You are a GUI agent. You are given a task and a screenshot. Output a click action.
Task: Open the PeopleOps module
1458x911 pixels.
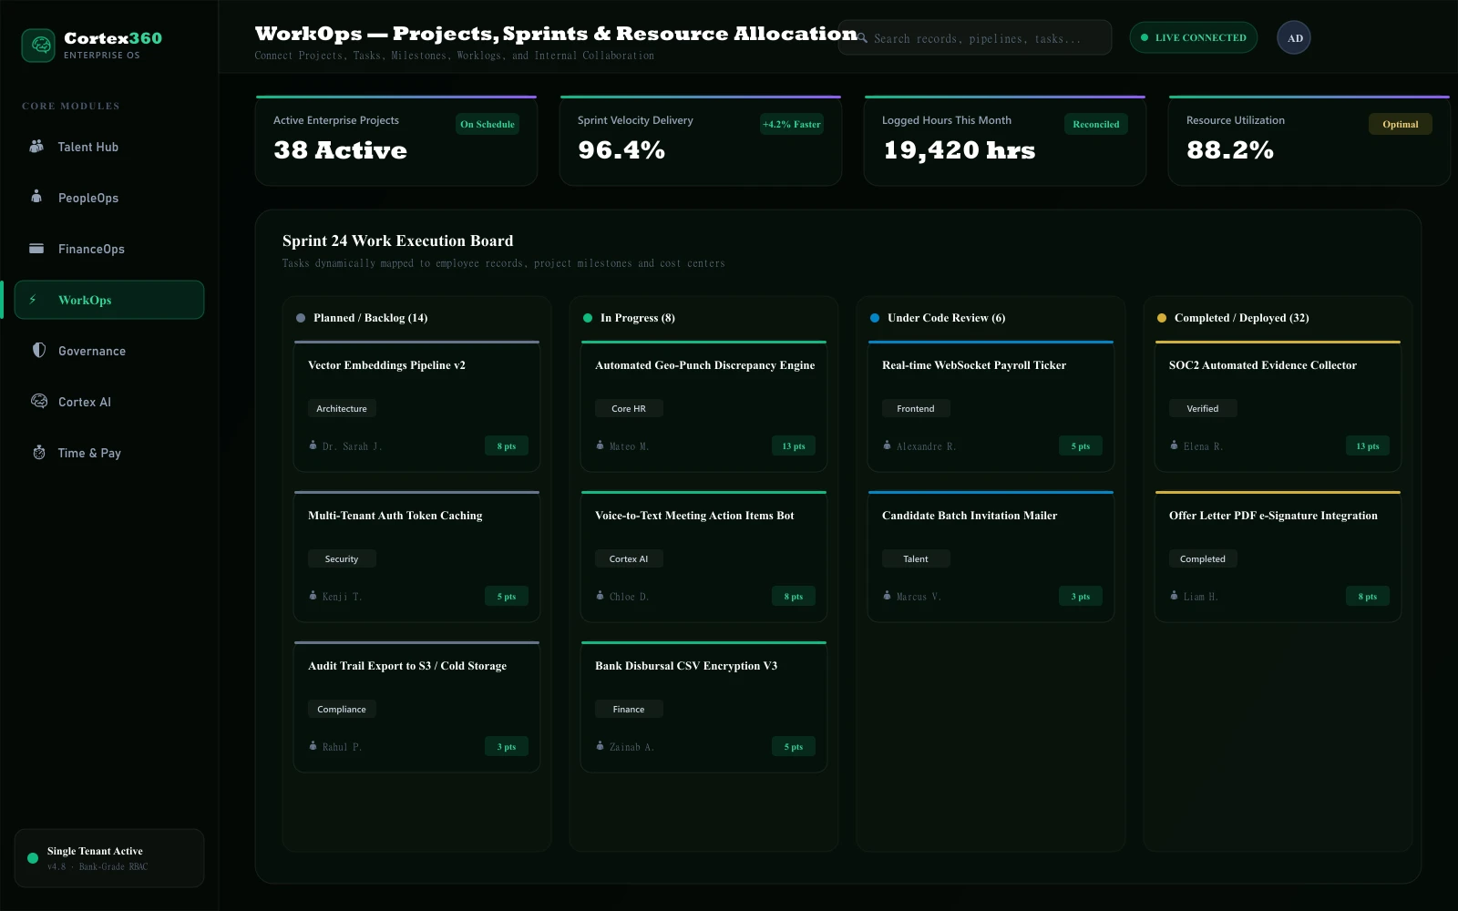pyautogui.click(x=109, y=198)
